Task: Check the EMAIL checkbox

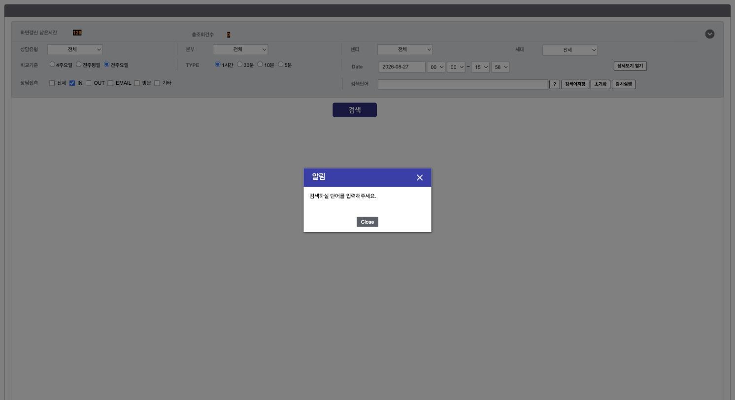Action: [110, 83]
